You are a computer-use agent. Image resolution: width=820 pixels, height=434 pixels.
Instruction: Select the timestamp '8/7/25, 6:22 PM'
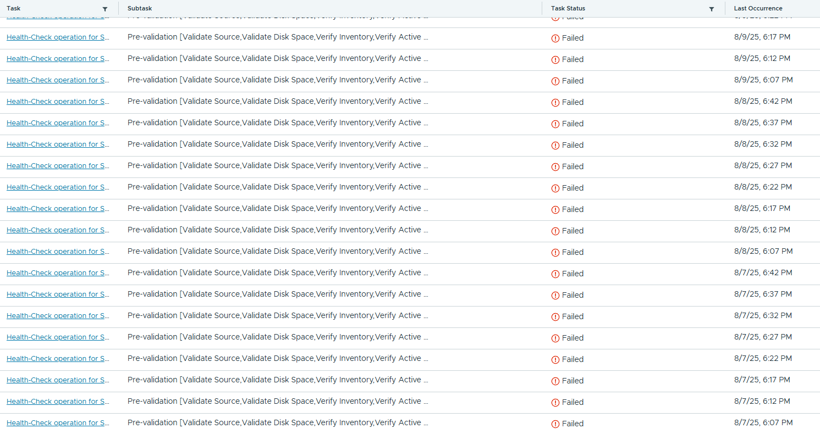(763, 358)
